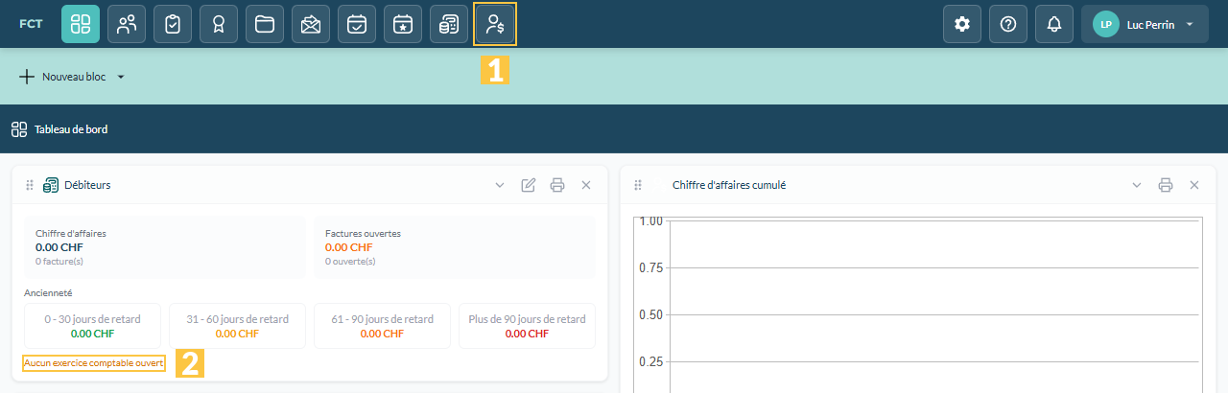Click the FCT logo
The width and height of the screenshot is (1228, 393).
click(31, 24)
